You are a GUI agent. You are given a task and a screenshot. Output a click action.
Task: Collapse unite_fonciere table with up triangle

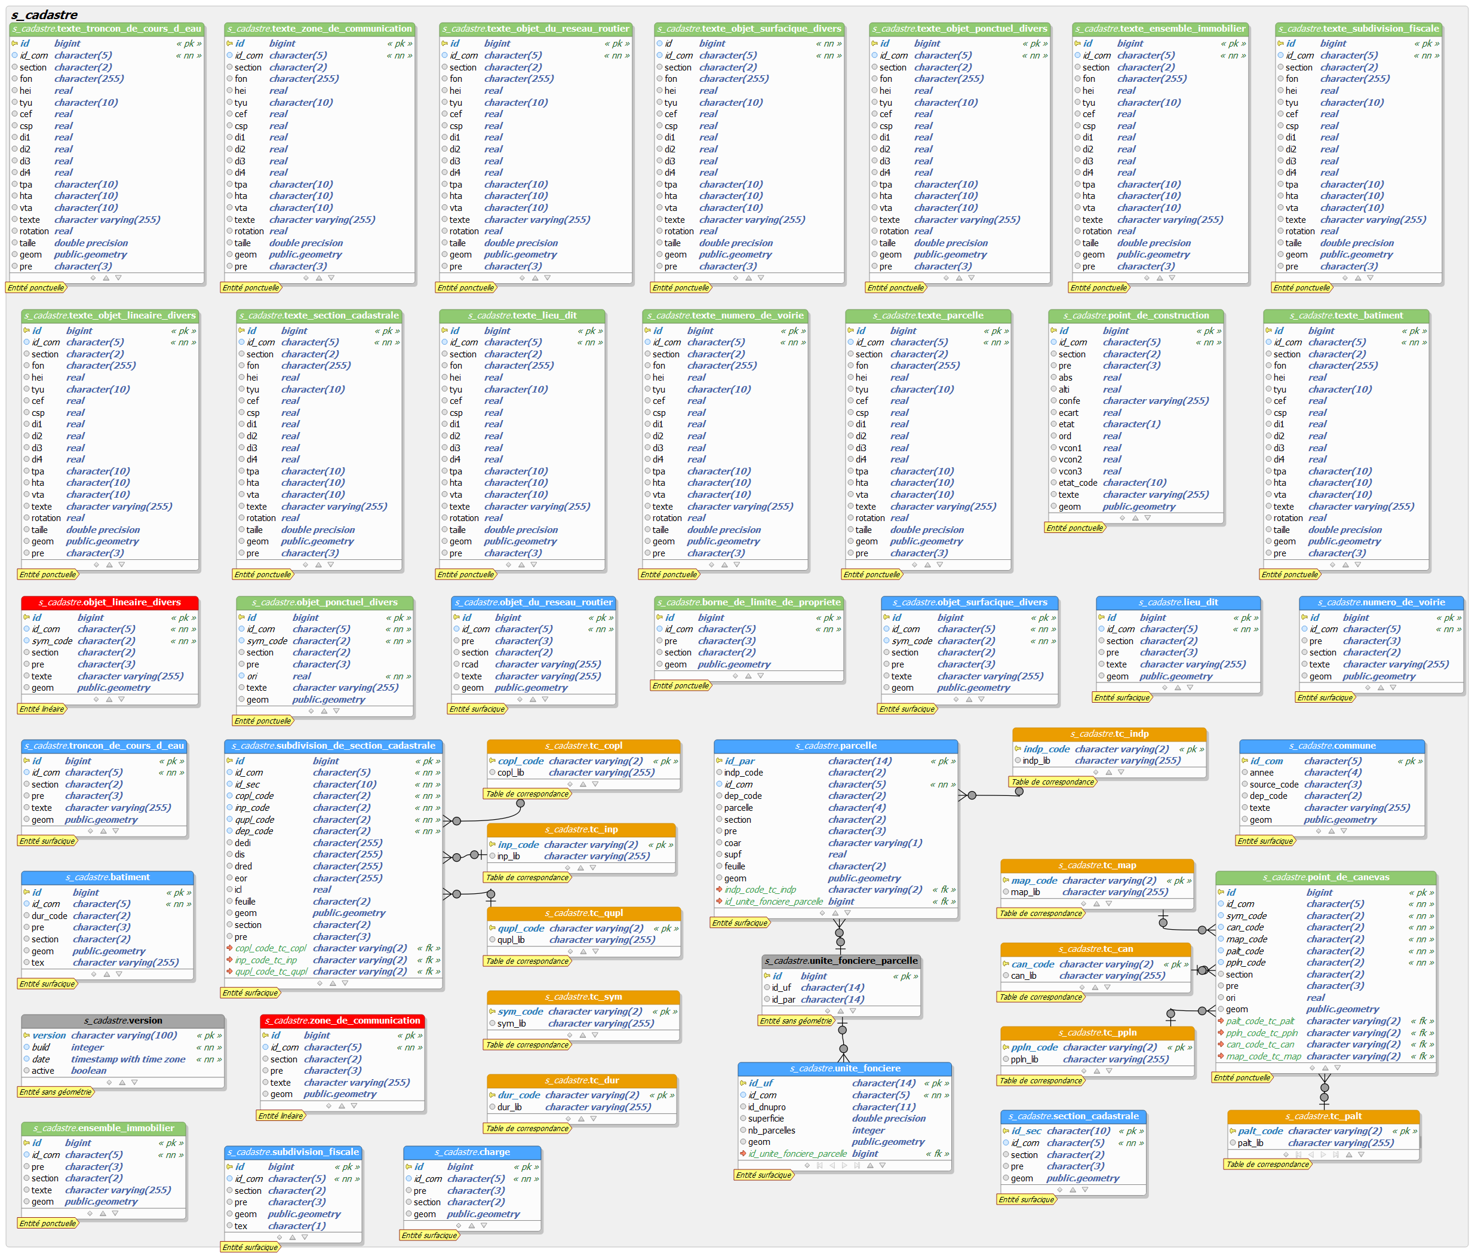click(870, 1166)
